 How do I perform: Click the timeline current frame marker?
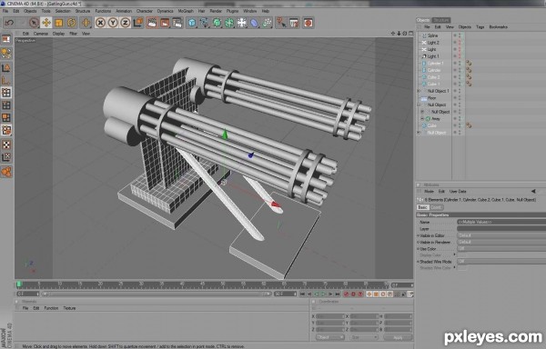(19, 284)
